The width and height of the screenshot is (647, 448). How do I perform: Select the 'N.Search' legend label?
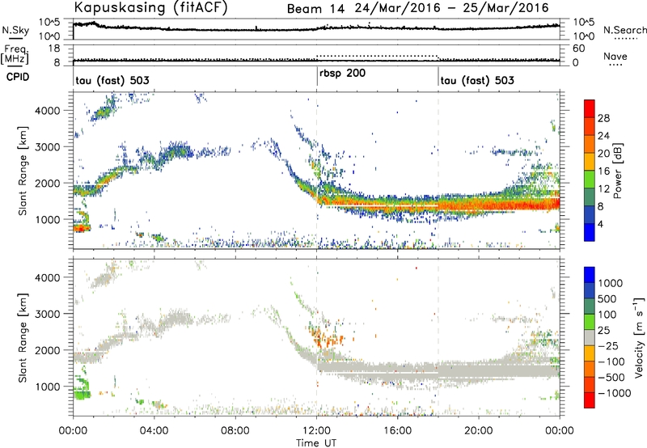pyautogui.click(x=625, y=30)
